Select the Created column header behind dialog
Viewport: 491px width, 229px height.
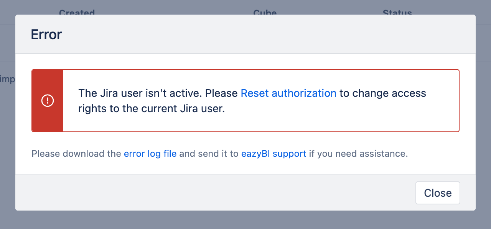(77, 12)
